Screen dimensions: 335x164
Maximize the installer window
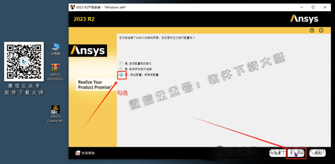pos(313,7)
